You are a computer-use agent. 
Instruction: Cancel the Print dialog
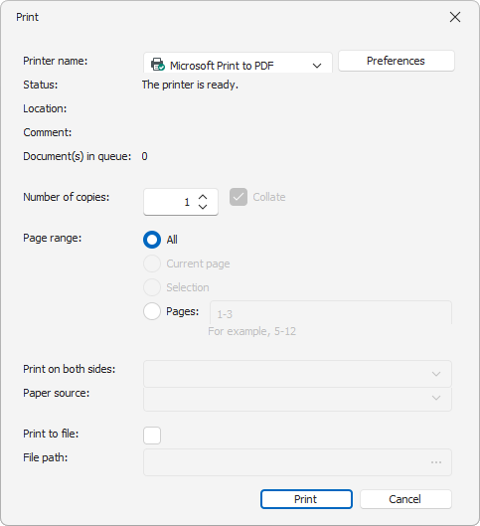[405, 499]
